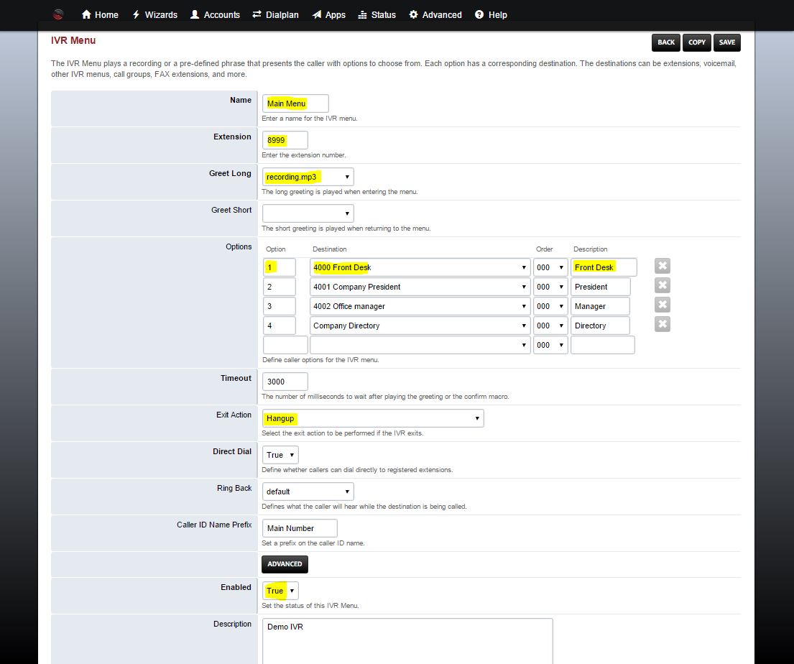Change destination 4002 Office manager dropdown
Image resolution: width=794 pixels, height=664 pixels.
click(x=420, y=306)
